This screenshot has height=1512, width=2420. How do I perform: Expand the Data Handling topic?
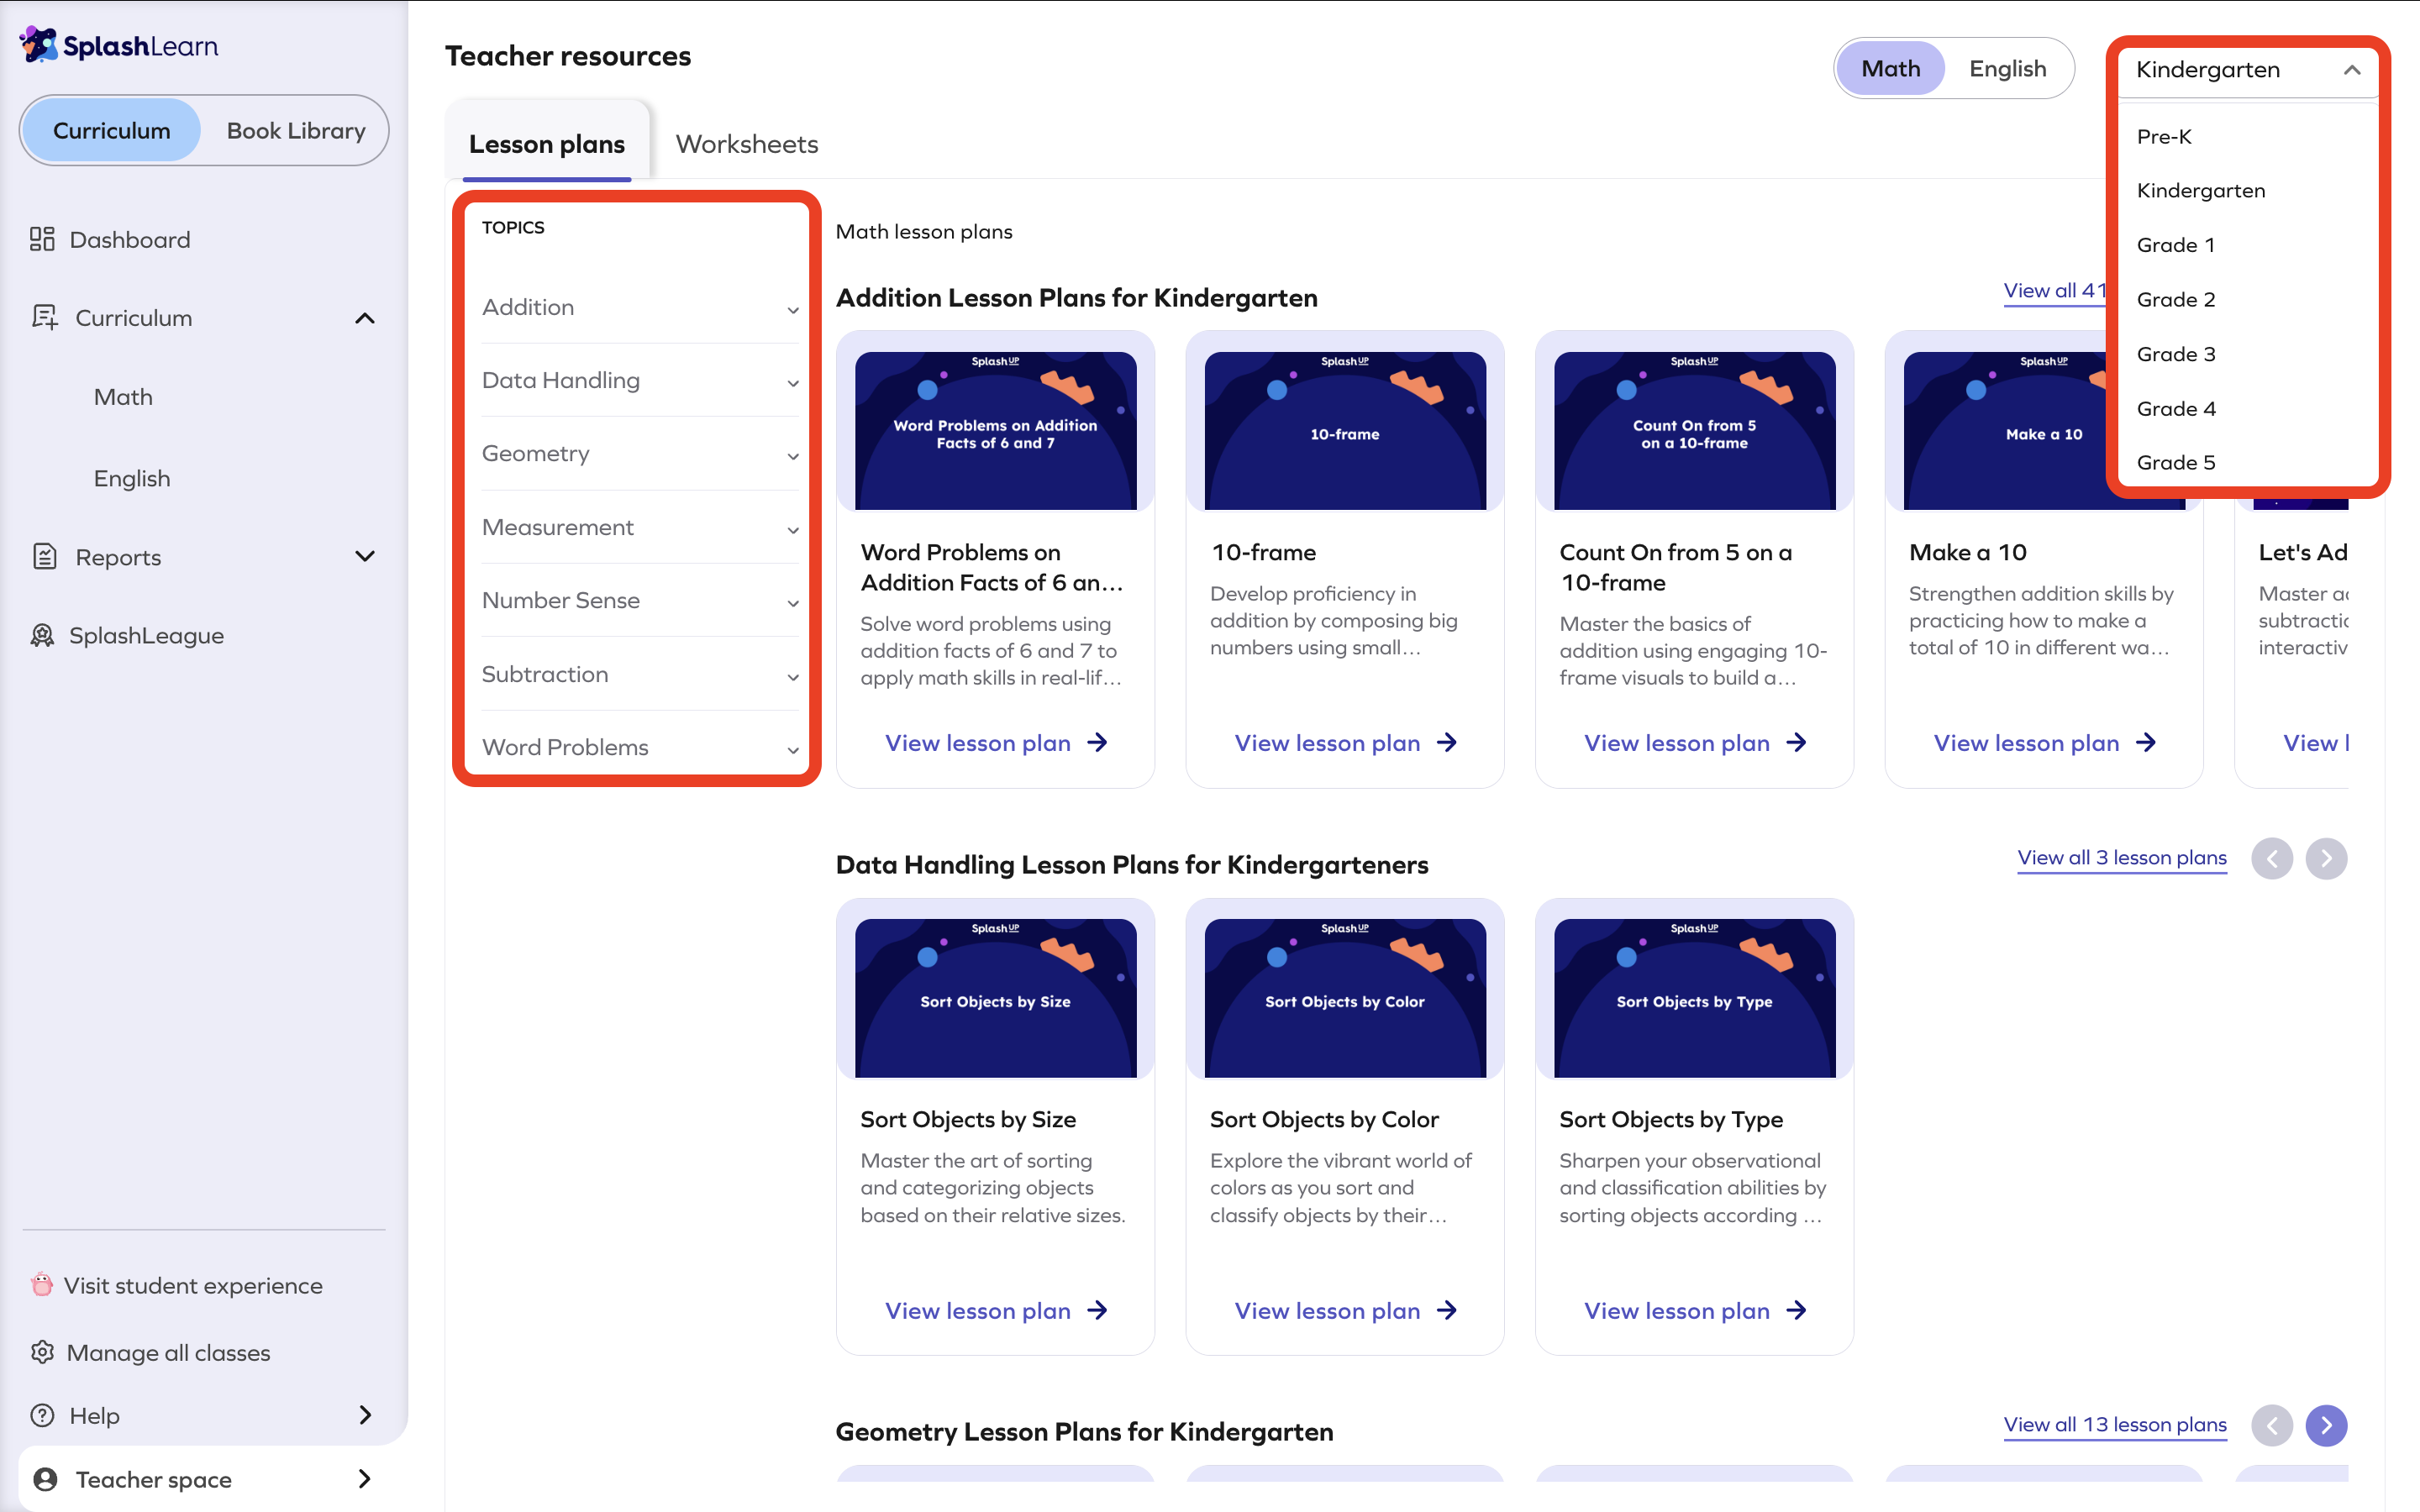[x=640, y=380]
